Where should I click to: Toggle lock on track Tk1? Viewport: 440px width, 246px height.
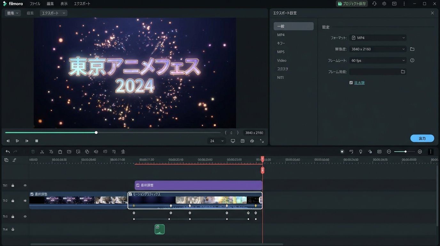pos(13,185)
